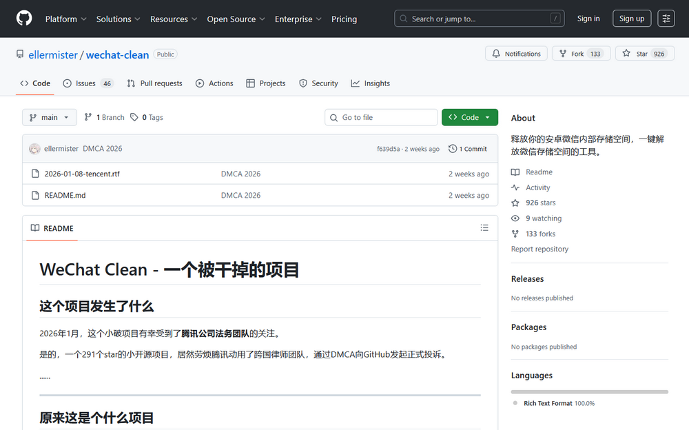Image resolution: width=689 pixels, height=430 pixels.
Task: Open the command palette icon top right
Action: [x=666, y=18]
